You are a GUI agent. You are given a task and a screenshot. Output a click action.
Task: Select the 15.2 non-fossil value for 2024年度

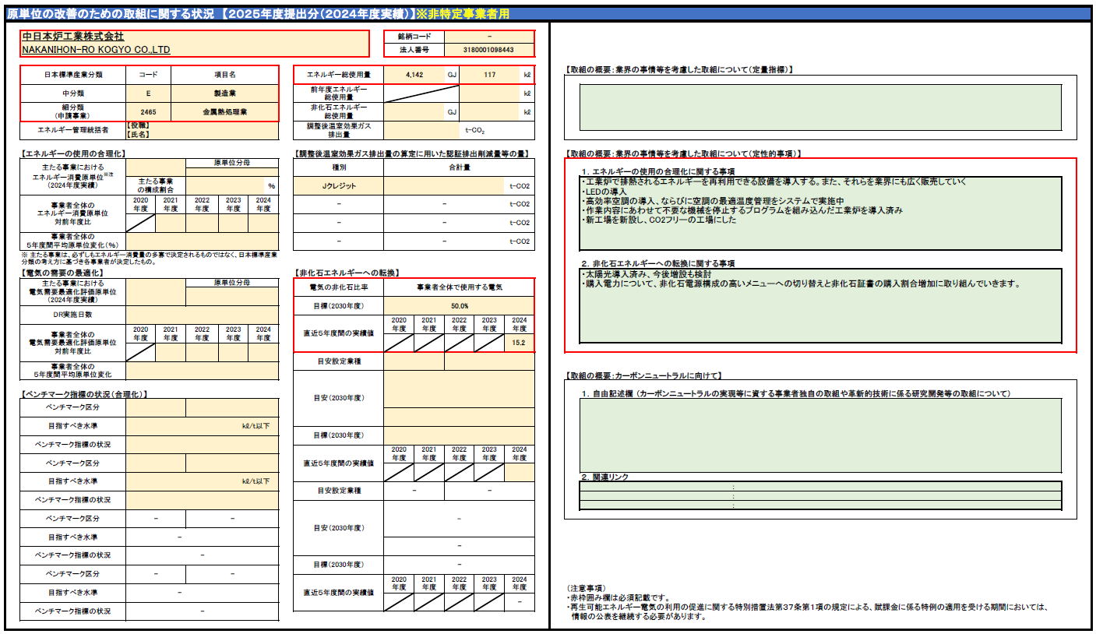pos(519,343)
